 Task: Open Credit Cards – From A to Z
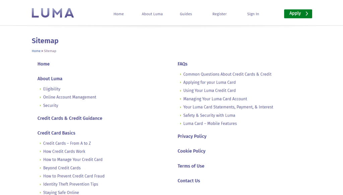(67, 143)
